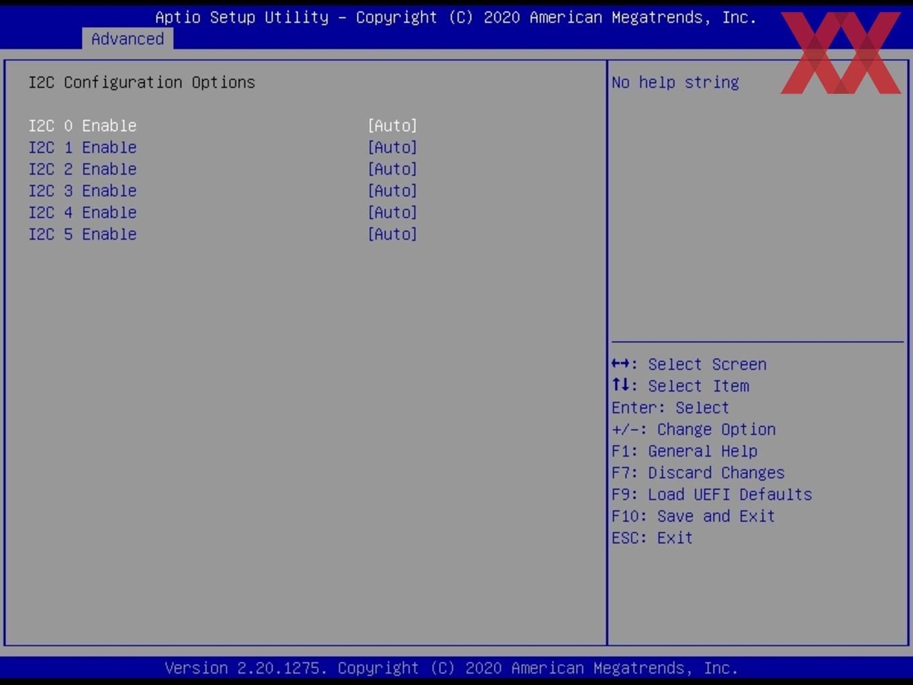Select the I2C 3 Enable option
This screenshot has width=913, height=685.
83,191
